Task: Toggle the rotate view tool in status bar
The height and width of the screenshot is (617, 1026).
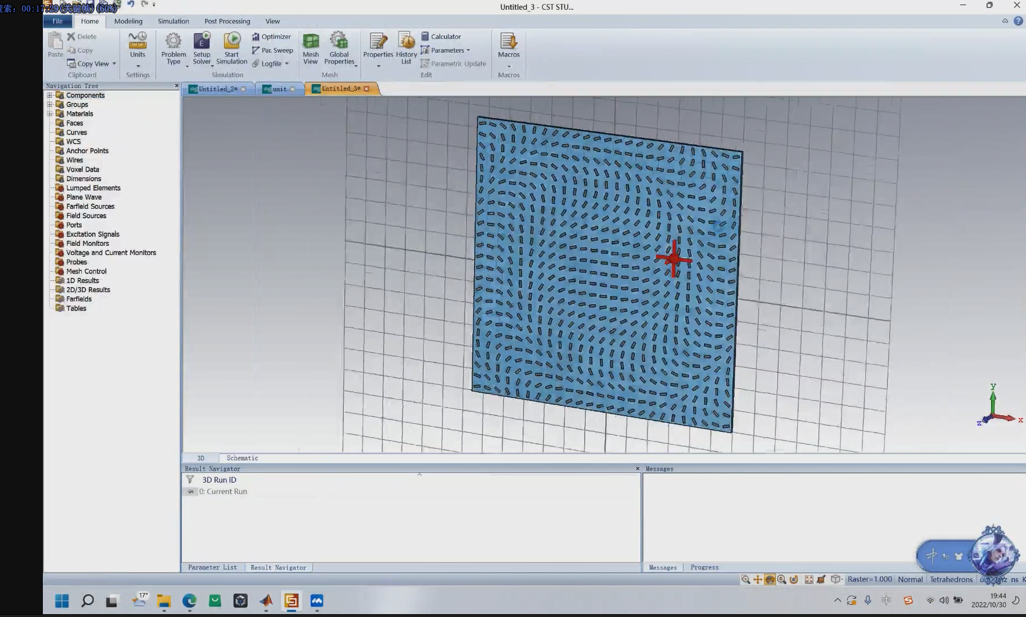Action: [x=770, y=579]
